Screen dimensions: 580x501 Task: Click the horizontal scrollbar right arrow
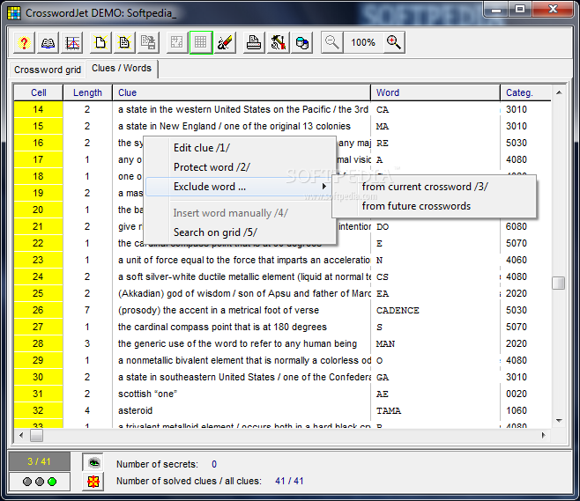tap(543, 435)
